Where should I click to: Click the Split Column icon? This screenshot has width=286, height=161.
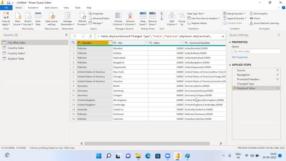click(x=172, y=16)
